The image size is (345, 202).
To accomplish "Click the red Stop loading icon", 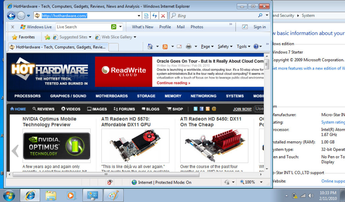I will coord(163,16).
